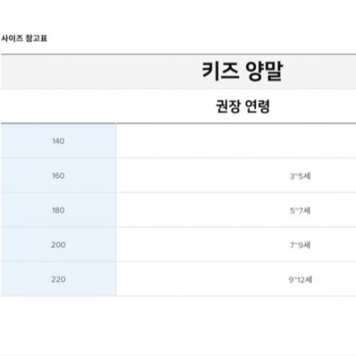Click the blank cell directly above the 140 cell

58,107
